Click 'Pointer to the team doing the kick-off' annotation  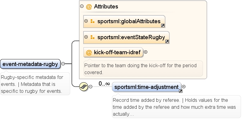click(143, 69)
